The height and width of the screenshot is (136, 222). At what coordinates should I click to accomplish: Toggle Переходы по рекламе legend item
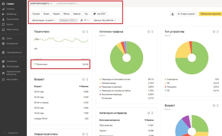point(112,87)
